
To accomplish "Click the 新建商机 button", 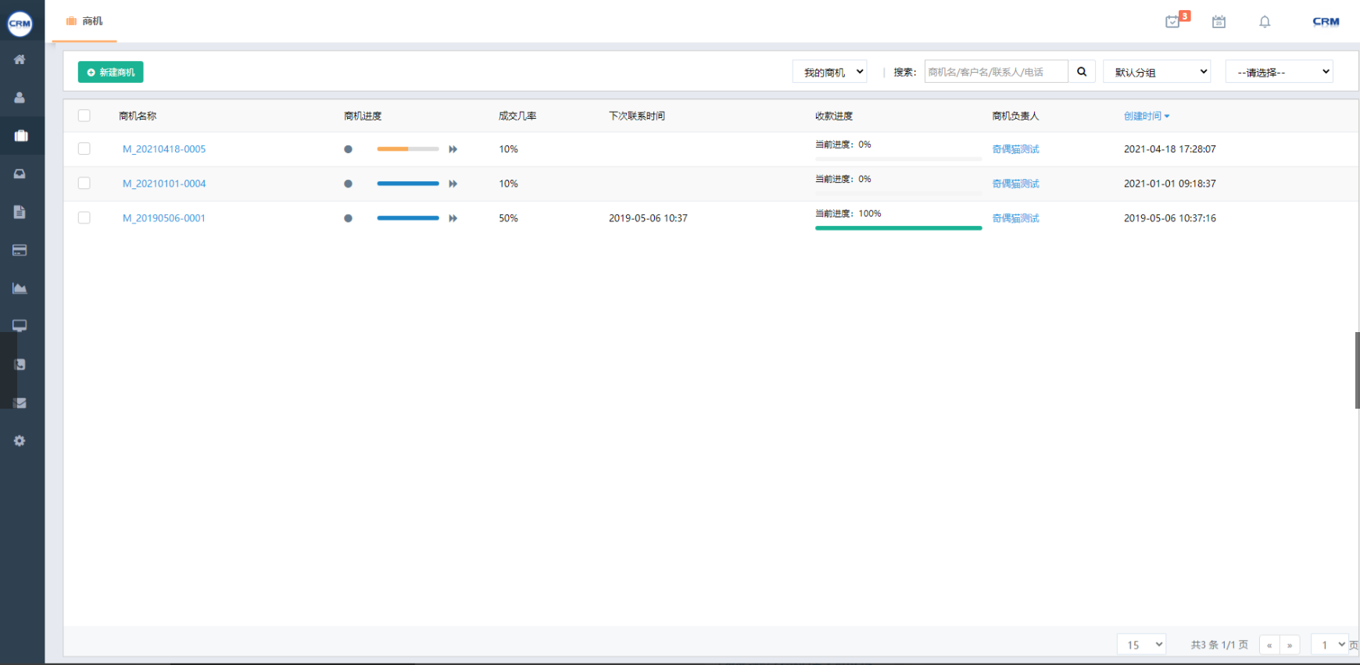I will (x=110, y=72).
